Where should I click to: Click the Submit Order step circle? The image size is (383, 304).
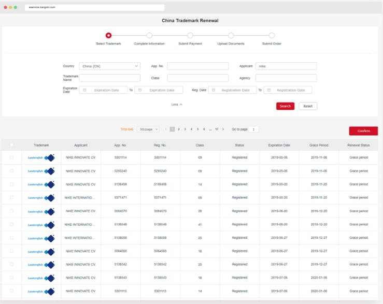point(272,35)
